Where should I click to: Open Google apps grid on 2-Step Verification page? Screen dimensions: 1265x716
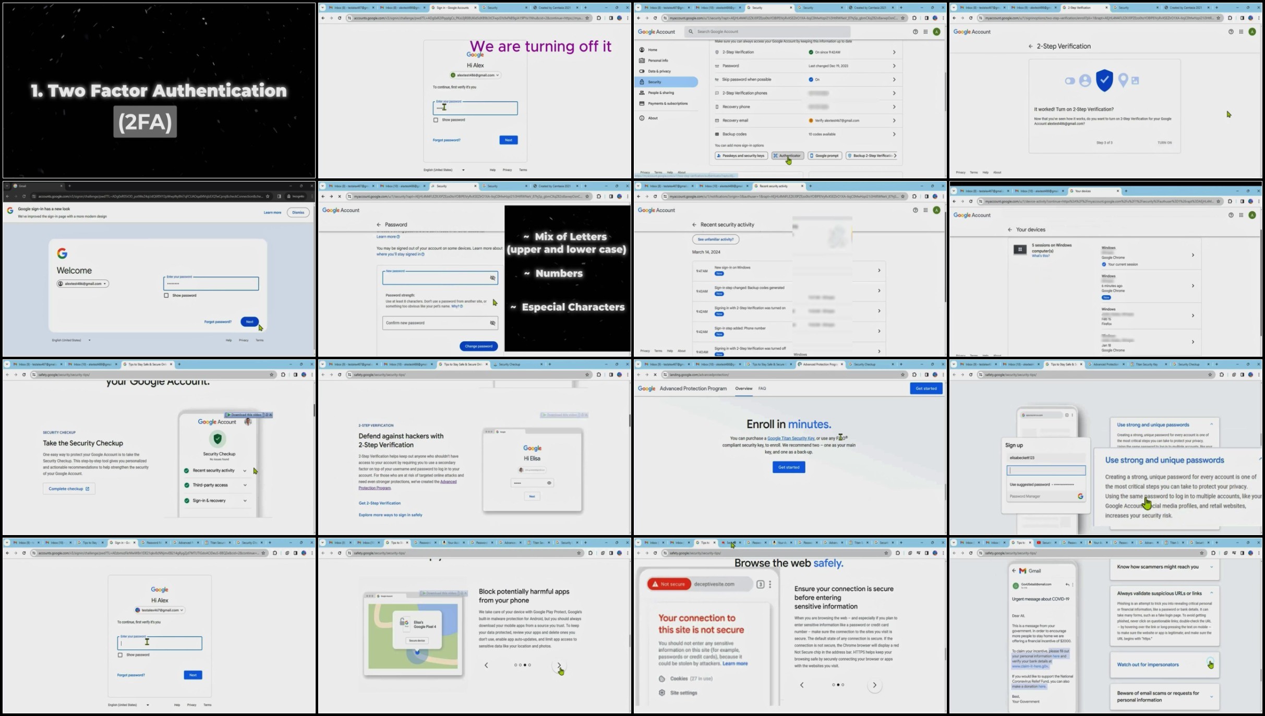[x=1242, y=32]
